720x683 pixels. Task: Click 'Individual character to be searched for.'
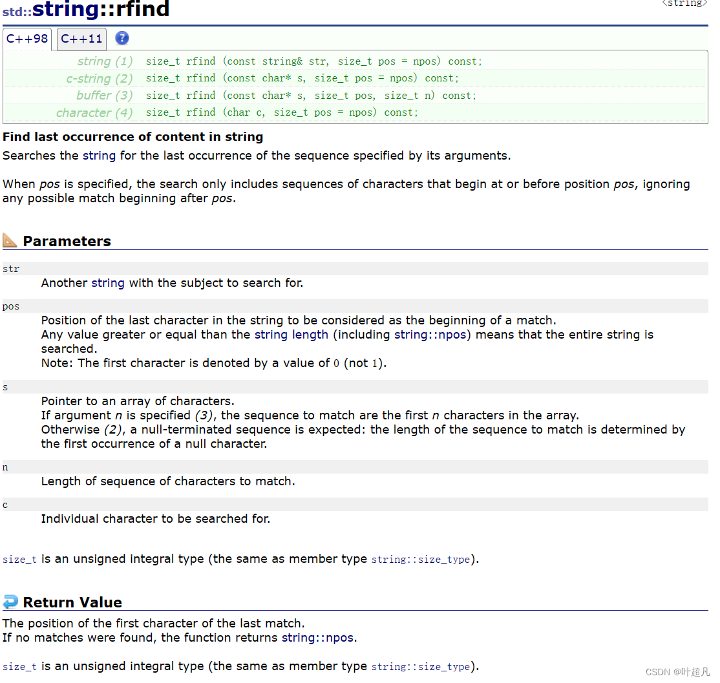tap(156, 519)
